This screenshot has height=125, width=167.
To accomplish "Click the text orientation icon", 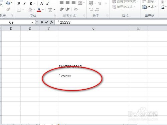I will click(x=76, y=9).
